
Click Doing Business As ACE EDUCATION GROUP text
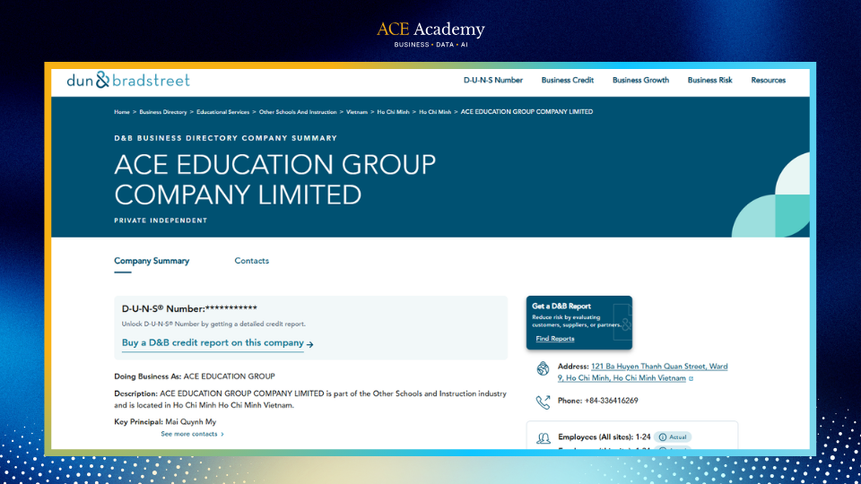coord(195,376)
